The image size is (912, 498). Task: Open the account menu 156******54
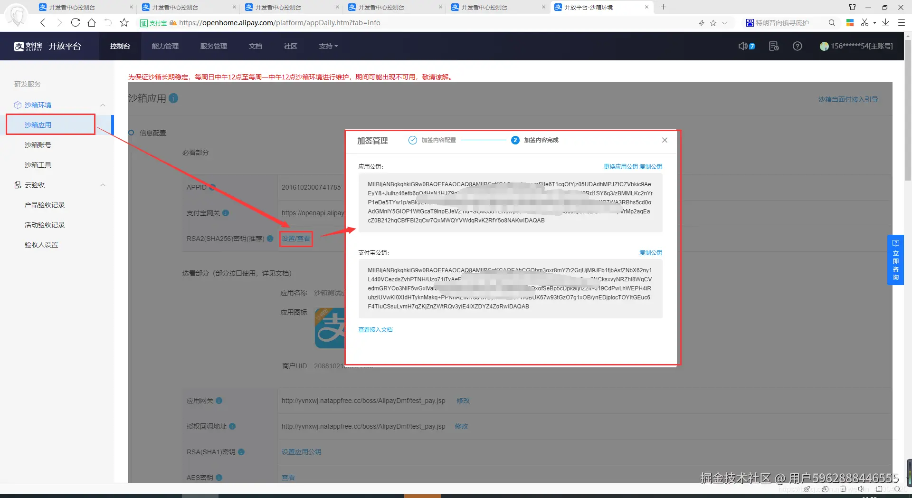pyautogui.click(x=856, y=46)
